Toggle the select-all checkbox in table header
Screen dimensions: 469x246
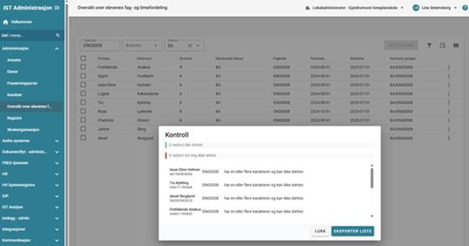(83, 58)
